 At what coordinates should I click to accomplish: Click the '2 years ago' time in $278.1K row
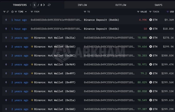coord(20,38)
